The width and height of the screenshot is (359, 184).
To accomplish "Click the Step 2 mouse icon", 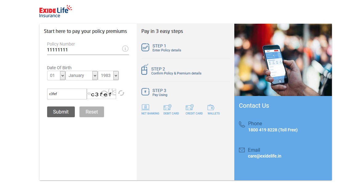I will (x=144, y=70).
